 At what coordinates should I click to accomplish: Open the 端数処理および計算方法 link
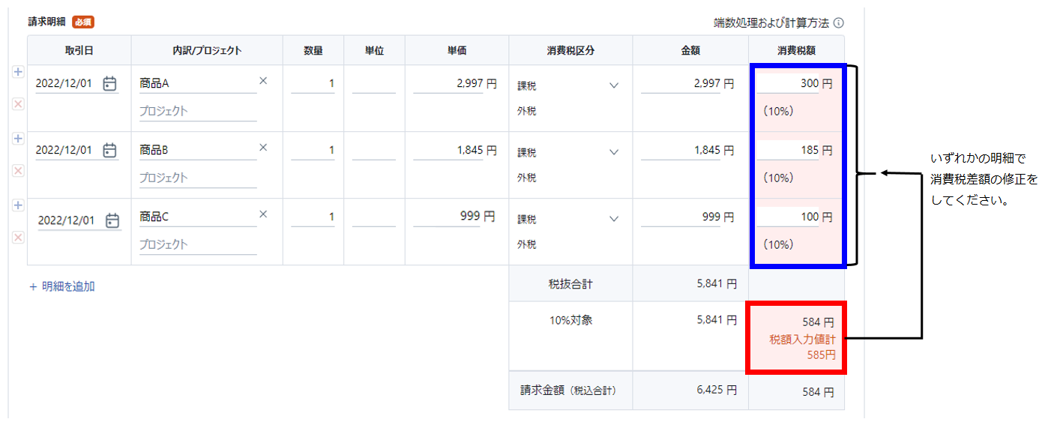(771, 23)
